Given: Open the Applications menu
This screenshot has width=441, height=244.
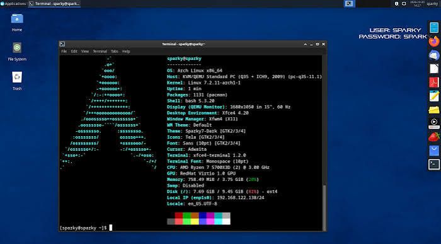Looking at the screenshot, I should (x=13, y=4).
